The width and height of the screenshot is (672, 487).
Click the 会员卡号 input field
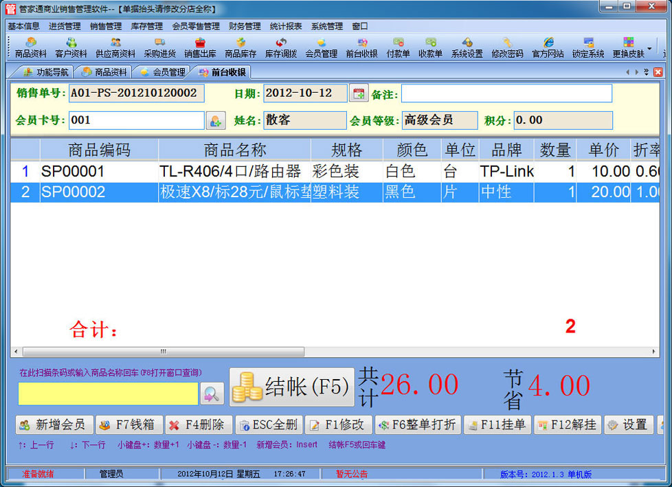pyautogui.click(x=137, y=120)
